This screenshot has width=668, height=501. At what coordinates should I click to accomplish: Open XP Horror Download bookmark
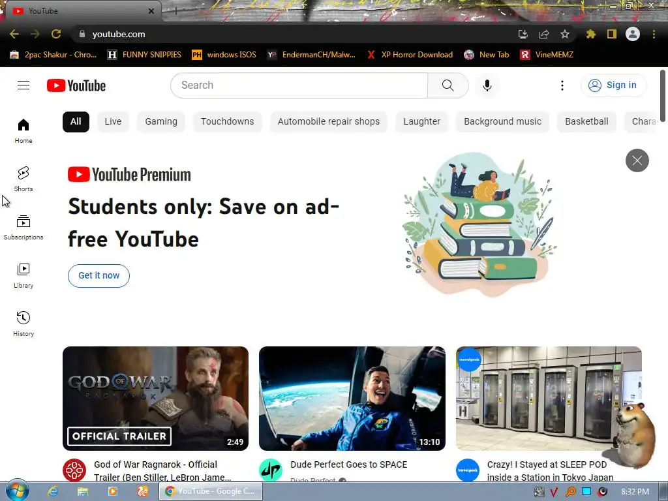click(410, 55)
